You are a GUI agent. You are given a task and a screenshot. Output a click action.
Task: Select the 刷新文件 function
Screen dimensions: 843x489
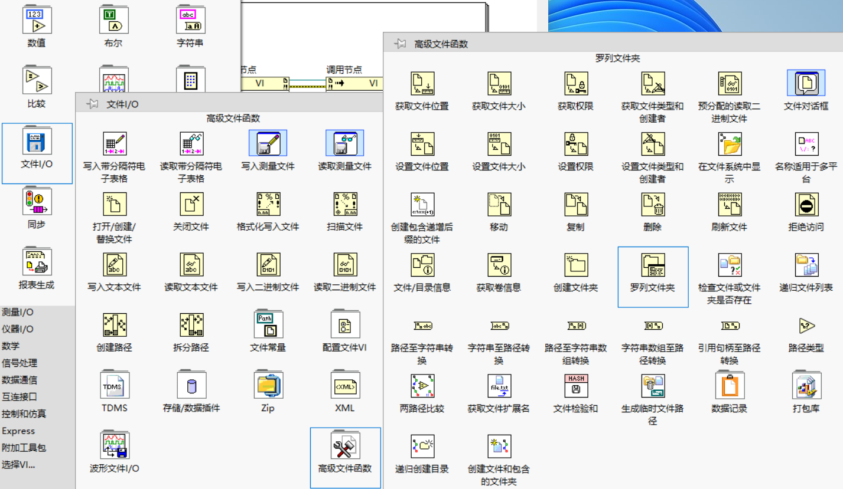tap(730, 205)
